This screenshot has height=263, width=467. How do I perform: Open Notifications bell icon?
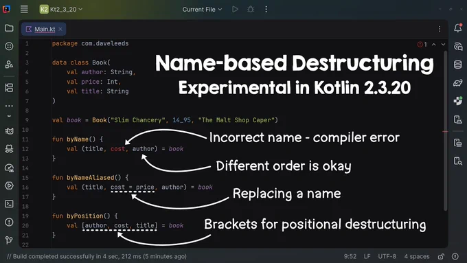pos(458,28)
